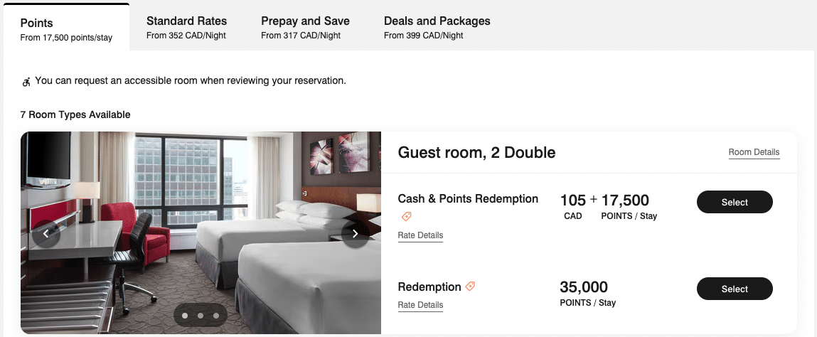Click the tag icon beside Redemption

click(470, 287)
